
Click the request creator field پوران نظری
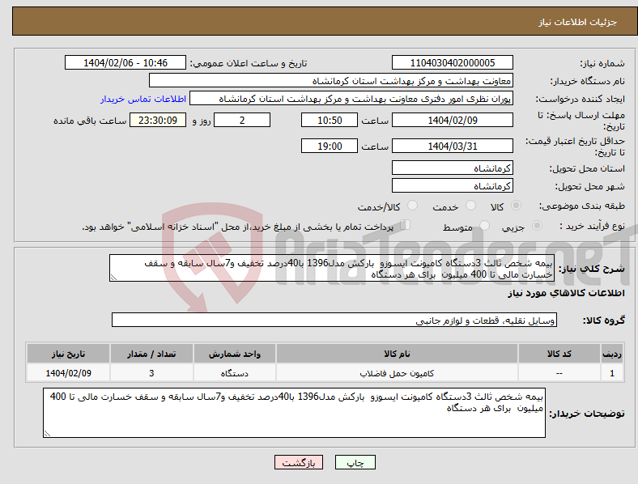click(351, 99)
